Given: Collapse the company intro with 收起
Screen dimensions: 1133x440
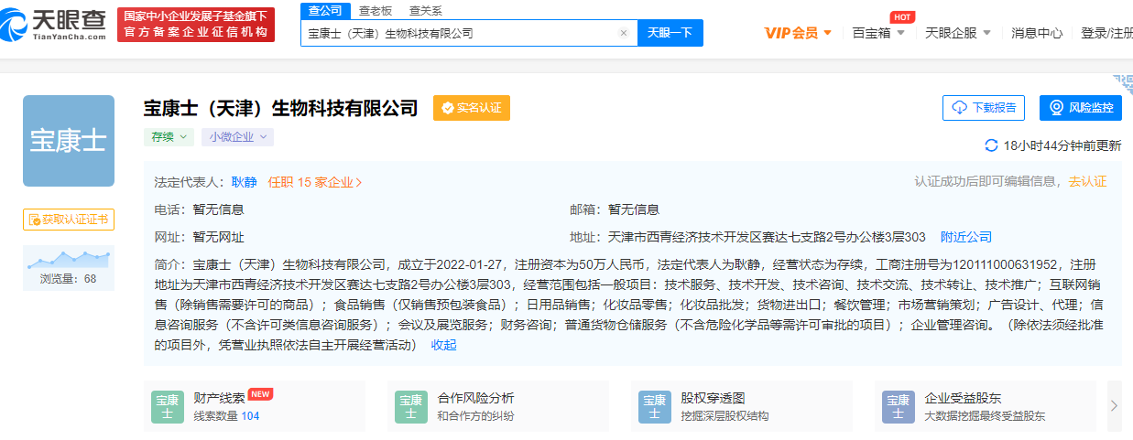Looking at the screenshot, I should click(443, 345).
